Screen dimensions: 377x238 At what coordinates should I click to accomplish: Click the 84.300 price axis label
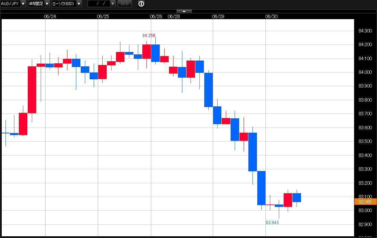[x=365, y=31]
